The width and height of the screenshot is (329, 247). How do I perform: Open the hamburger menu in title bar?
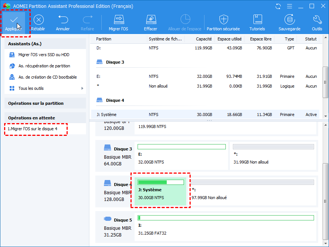pos(289,6)
